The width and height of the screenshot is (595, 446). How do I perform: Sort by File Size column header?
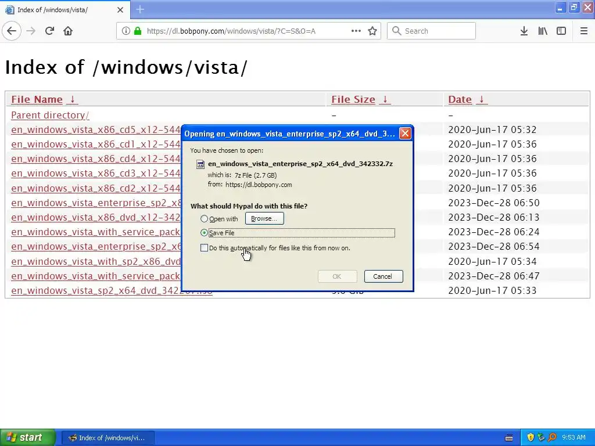click(x=353, y=99)
